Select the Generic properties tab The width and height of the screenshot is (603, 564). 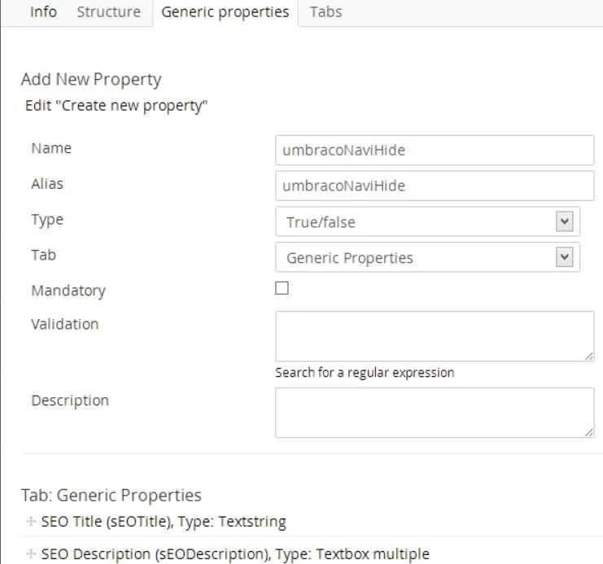(x=225, y=12)
